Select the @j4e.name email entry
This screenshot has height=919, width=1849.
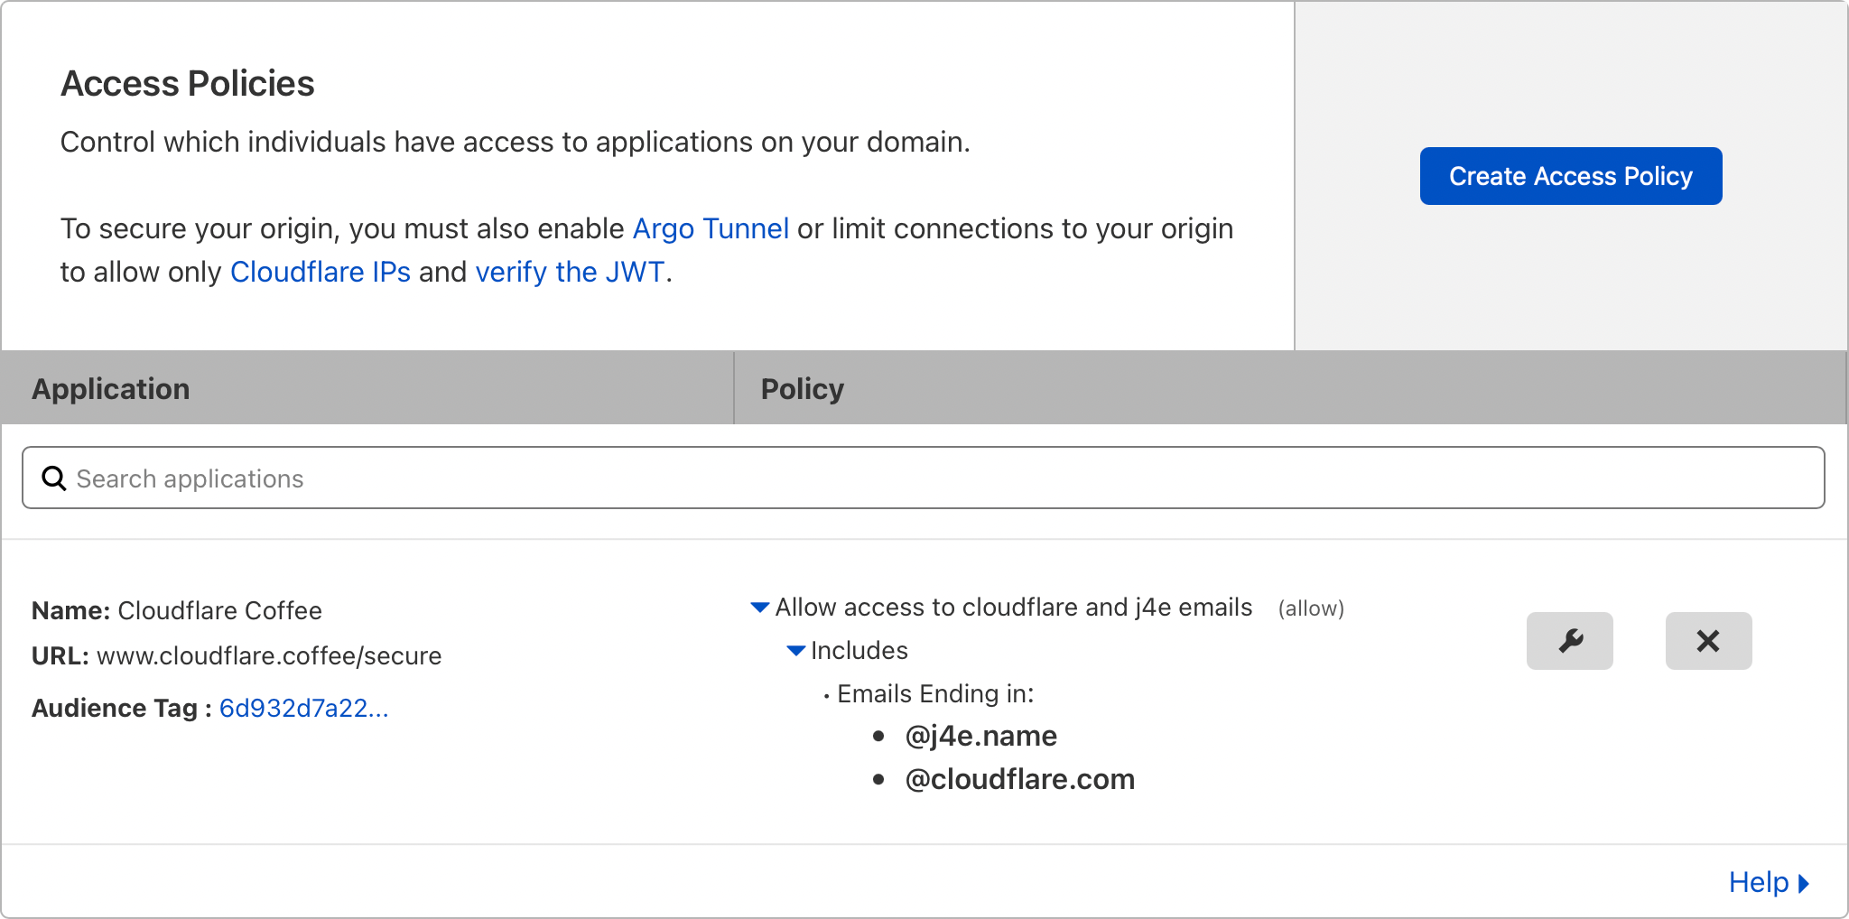[x=980, y=735]
